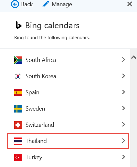The image size is (137, 167).
Task: Expand South Africa with its chevron
Action: click(x=123, y=60)
